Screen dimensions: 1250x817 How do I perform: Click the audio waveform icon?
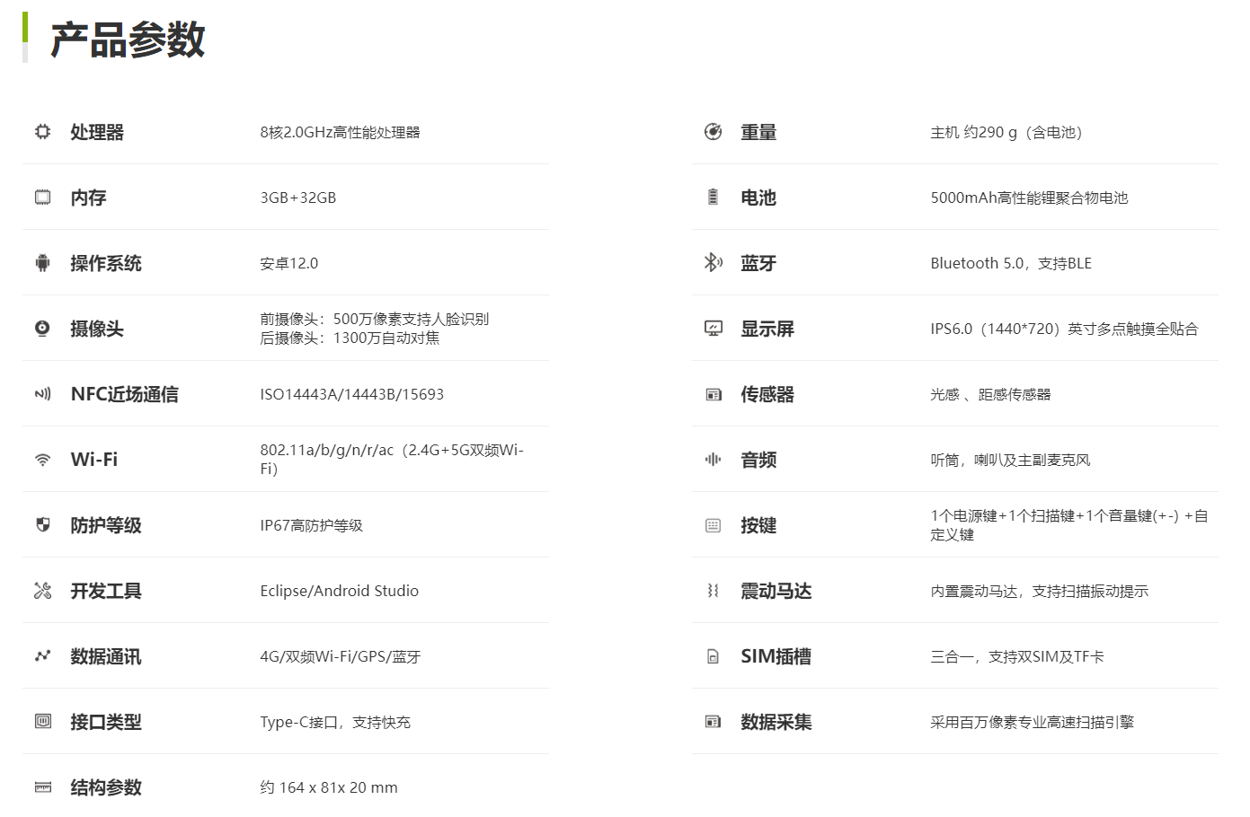(x=713, y=460)
